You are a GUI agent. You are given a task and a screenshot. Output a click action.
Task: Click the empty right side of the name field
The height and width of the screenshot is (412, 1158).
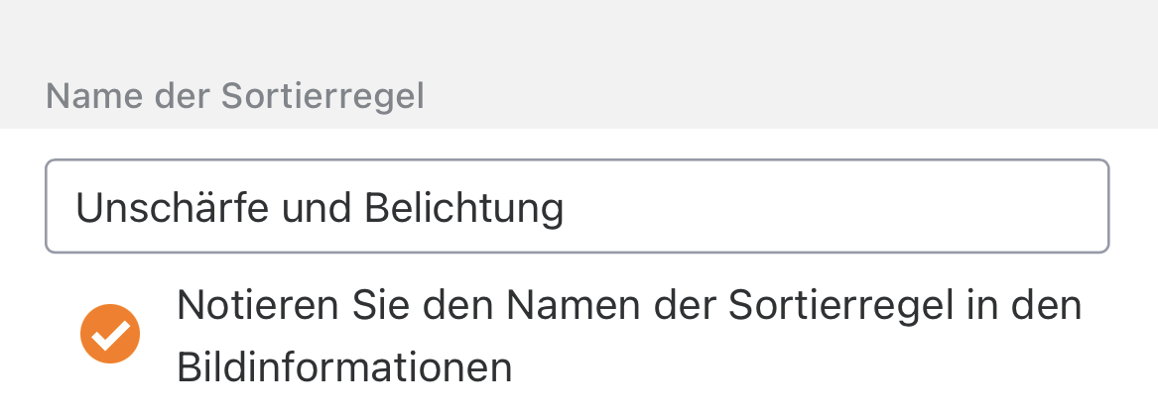pyautogui.click(x=893, y=207)
